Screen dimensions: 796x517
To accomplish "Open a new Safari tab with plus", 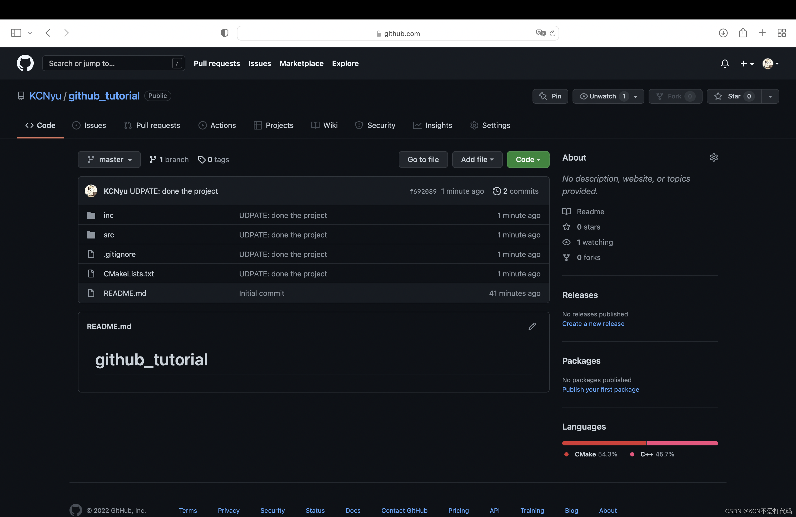I will click(762, 33).
